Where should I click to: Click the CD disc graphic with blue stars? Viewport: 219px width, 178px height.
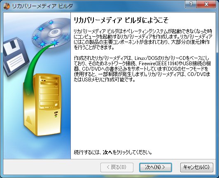pos(51,33)
